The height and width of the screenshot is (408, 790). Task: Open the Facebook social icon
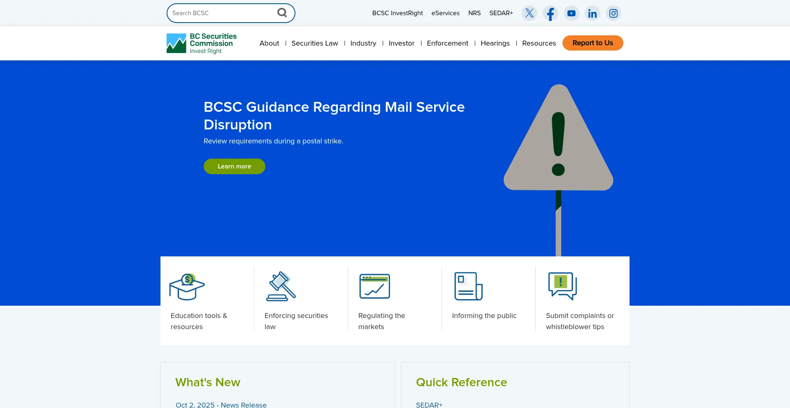(550, 13)
